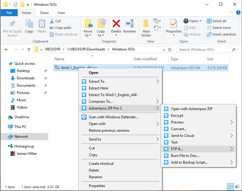Click the search magnifier icon

tap(234, 50)
